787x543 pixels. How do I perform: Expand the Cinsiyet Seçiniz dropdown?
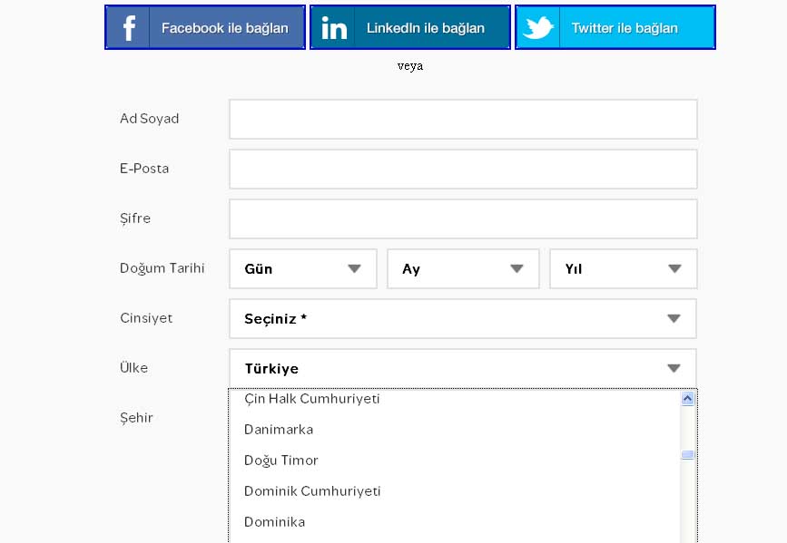click(x=462, y=319)
